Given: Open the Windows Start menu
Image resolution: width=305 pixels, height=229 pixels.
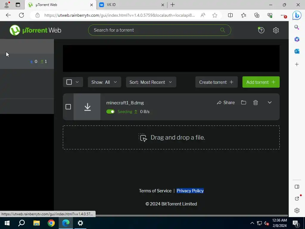Looking at the screenshot, I should [x=7, y=223].
